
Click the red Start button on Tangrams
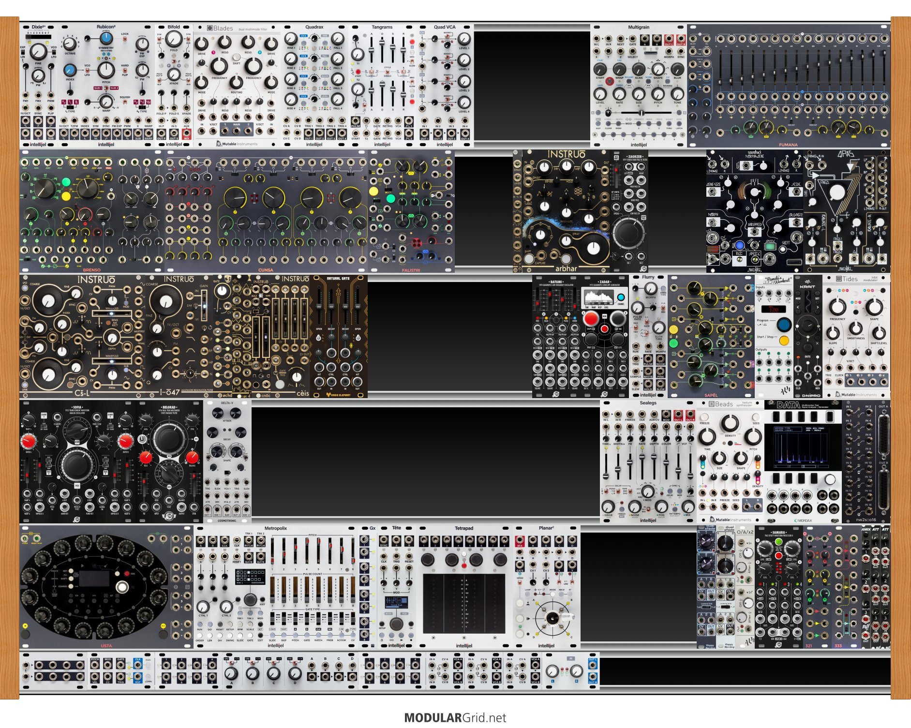tap(357, 72)
